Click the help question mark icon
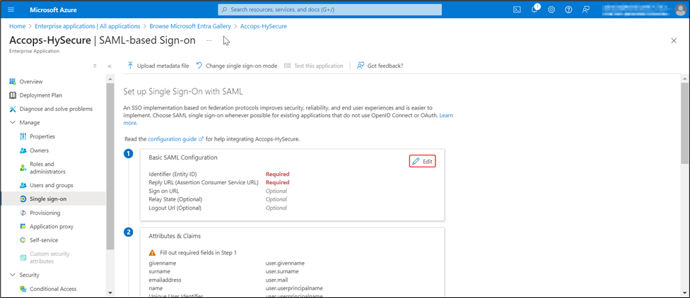This screenshot has height=298, width=690. (568, 10)
